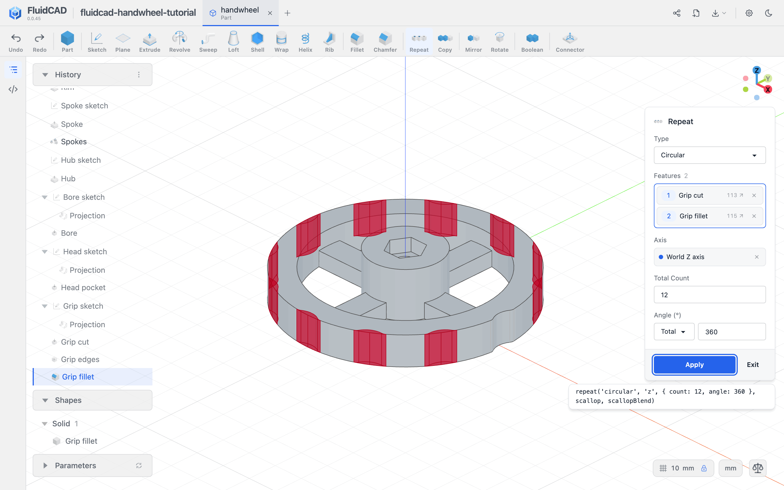Click the X axis on orientation gizmo
The height and width of the screenshot is (490, 784).
click(x=767, y=90)
